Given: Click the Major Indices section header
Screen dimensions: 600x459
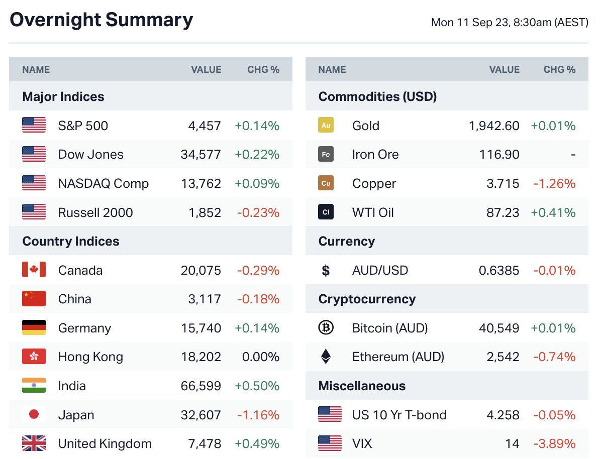Looking at the screenshot, I should pyautogui.click(x=63, y=96).
